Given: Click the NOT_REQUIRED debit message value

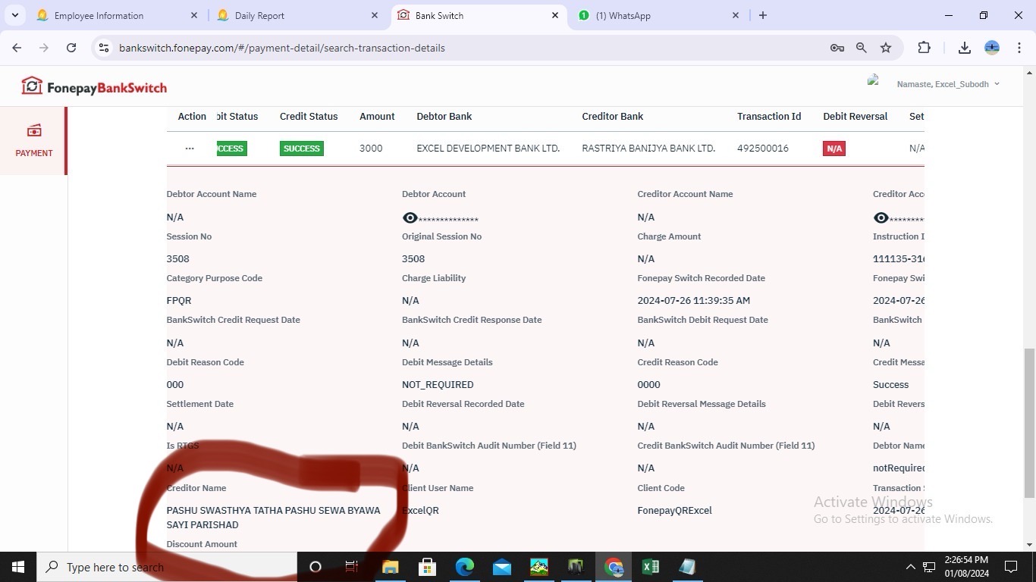Looking at the screenshot, I should coord(438,385).
